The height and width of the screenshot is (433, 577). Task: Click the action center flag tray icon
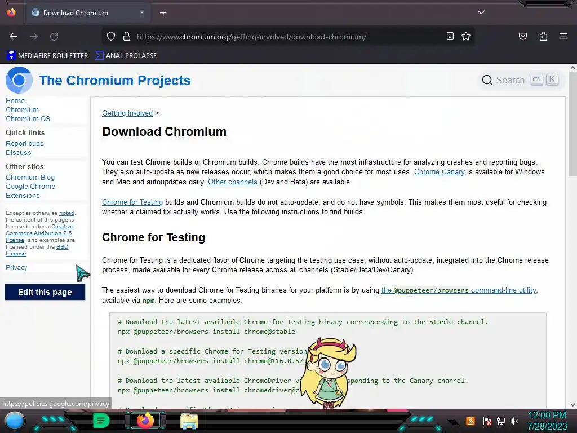pos(487,421)
